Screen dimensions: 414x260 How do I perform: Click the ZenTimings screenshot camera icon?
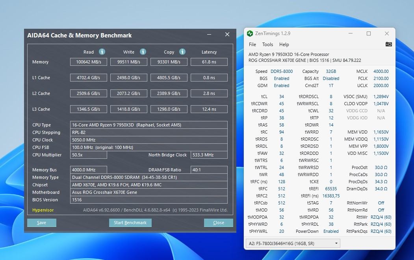coord(389,44)
